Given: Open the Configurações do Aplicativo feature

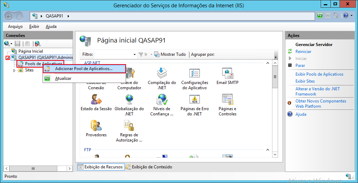Looking at the screenshot, I should pyautogui.click(x=195, y=79).
